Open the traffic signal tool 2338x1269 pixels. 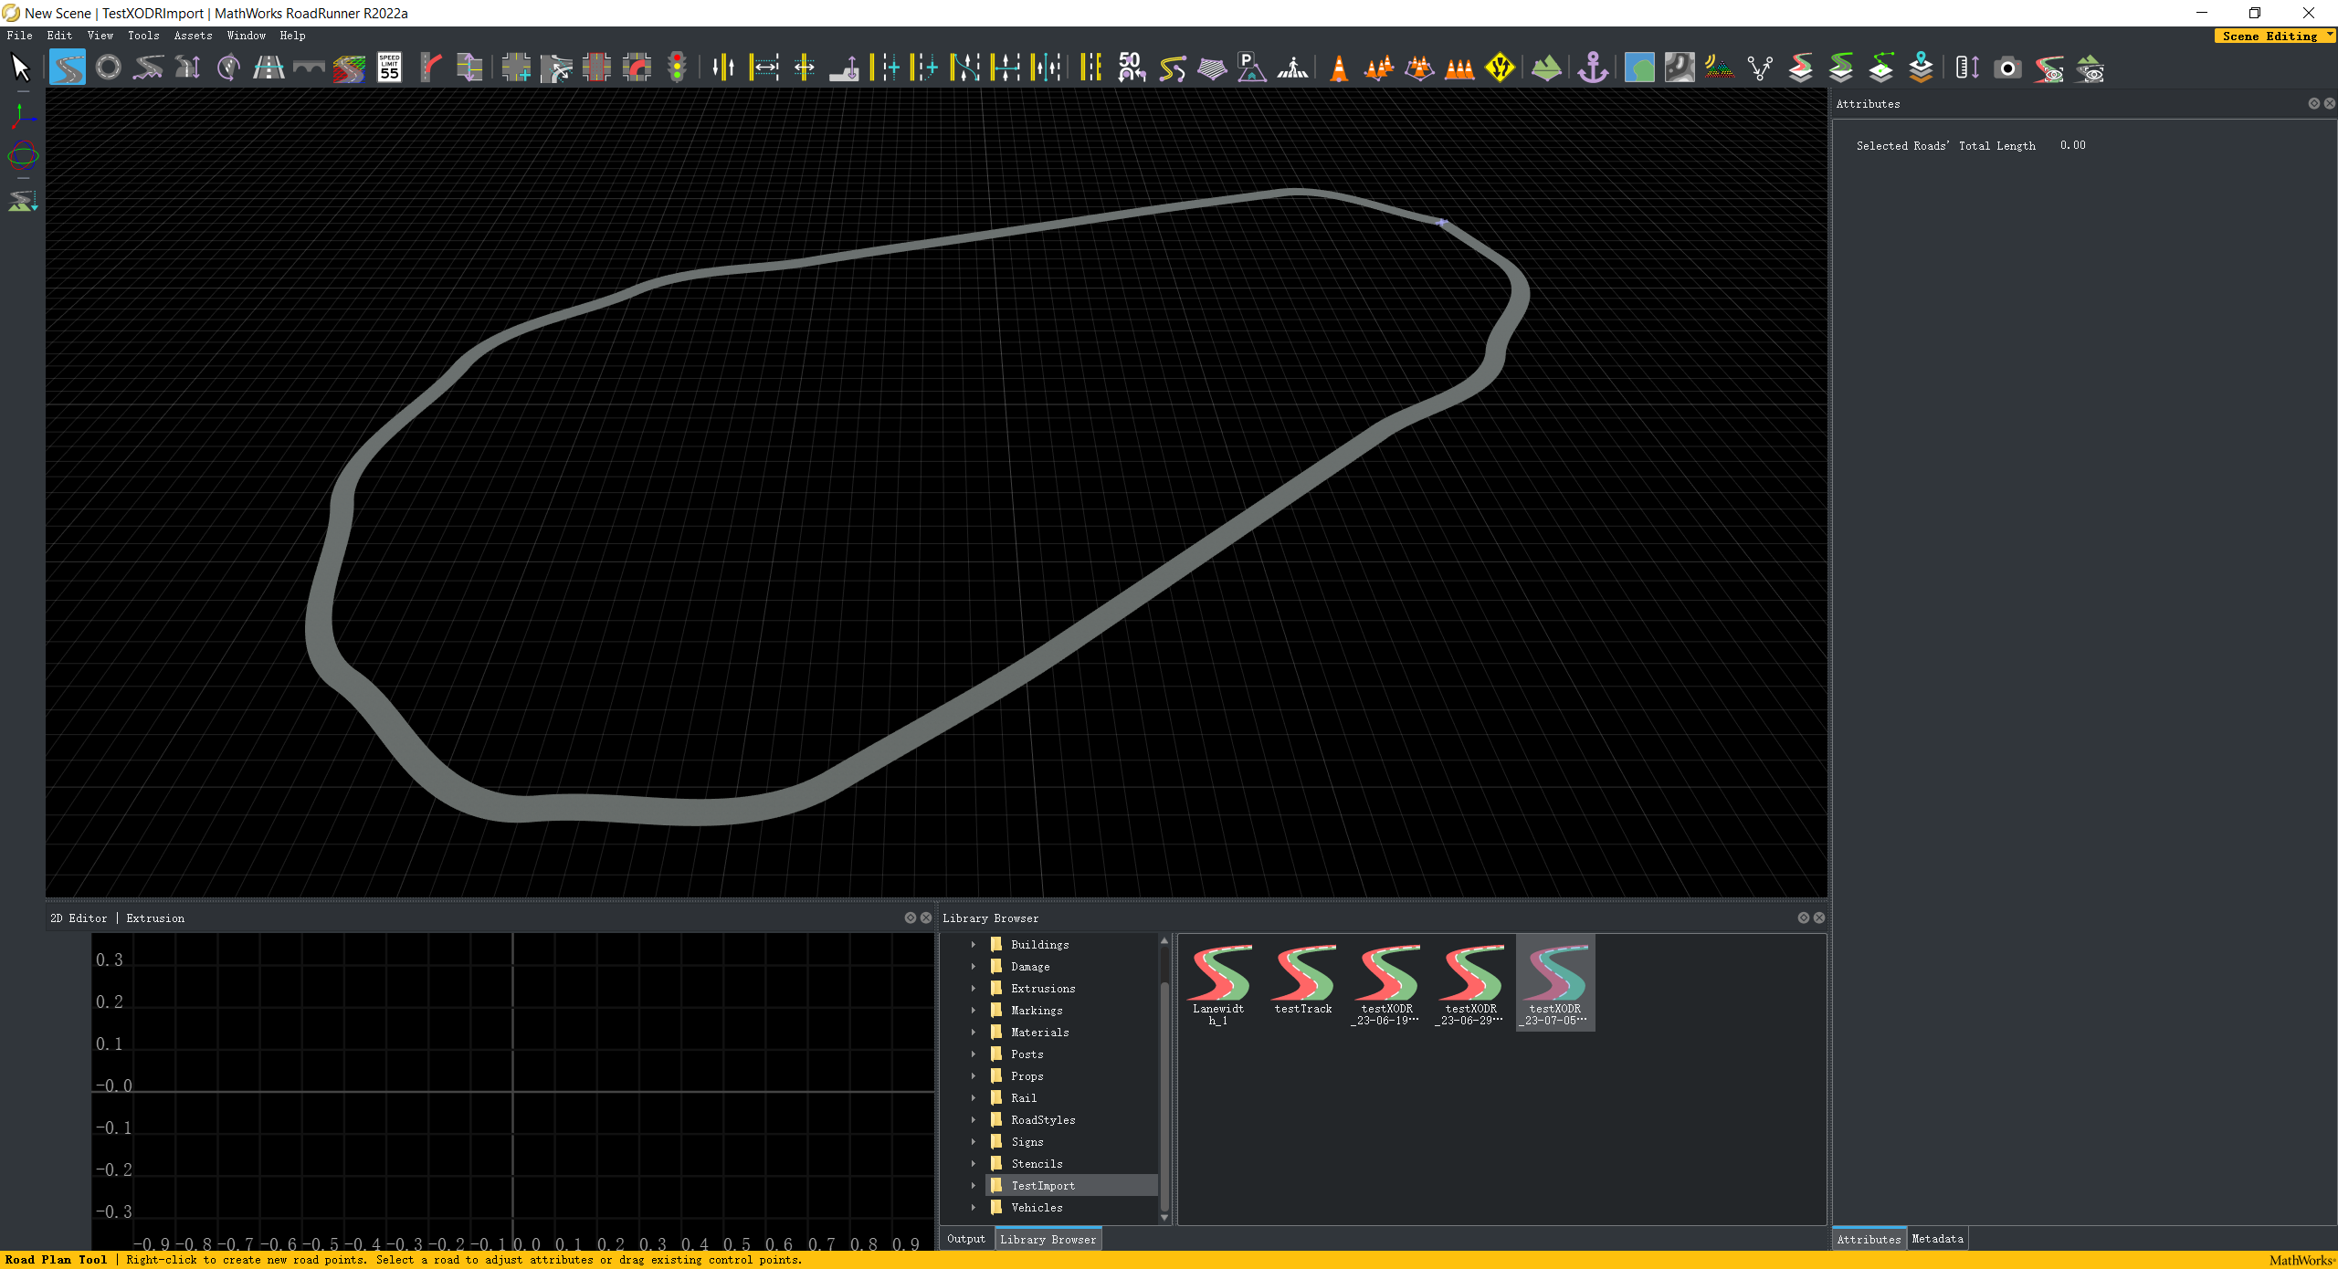tap(678, 68)
